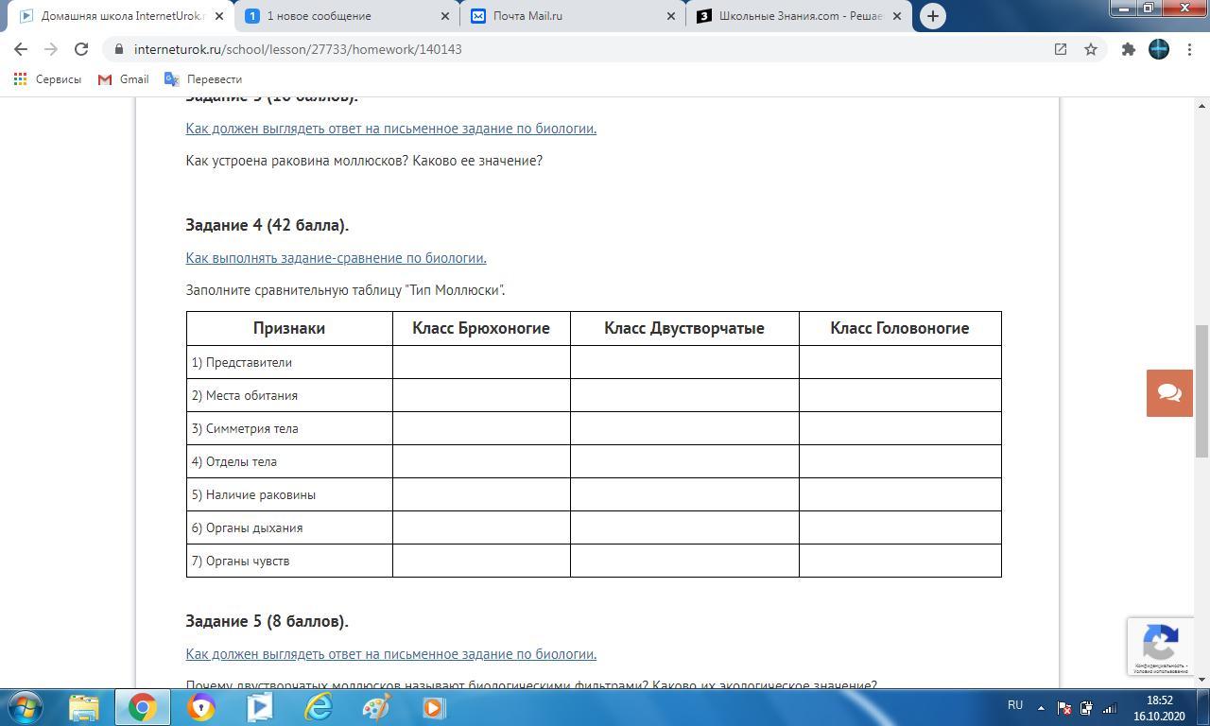Image resolution: width=1210 pixels, height=726 pixels.
Task: Open the Windows Start menu
Action: (x=26, y=707)
